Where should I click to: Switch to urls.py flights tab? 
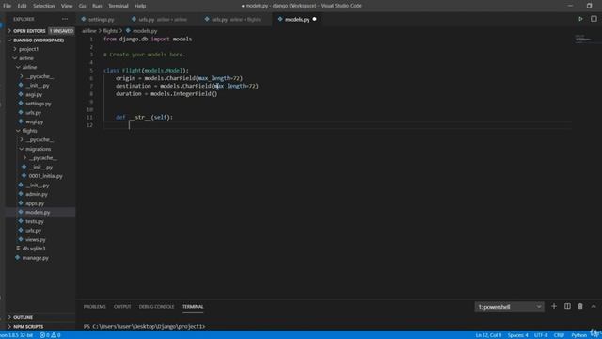point(232,19)
